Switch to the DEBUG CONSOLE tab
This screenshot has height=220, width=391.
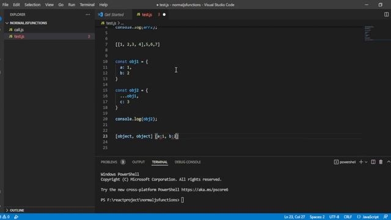click(188, 162)
